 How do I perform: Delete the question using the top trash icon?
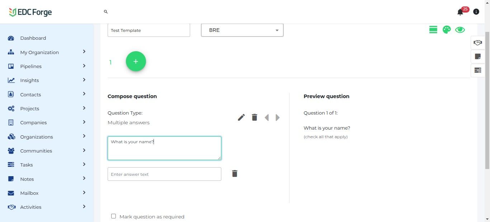point(254,117)
